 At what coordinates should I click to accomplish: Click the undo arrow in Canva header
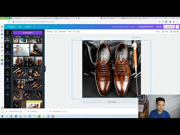point(34,27)
